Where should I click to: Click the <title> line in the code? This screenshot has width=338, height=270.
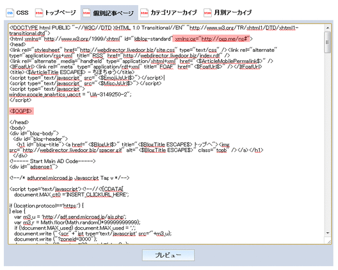coord(72,72)
